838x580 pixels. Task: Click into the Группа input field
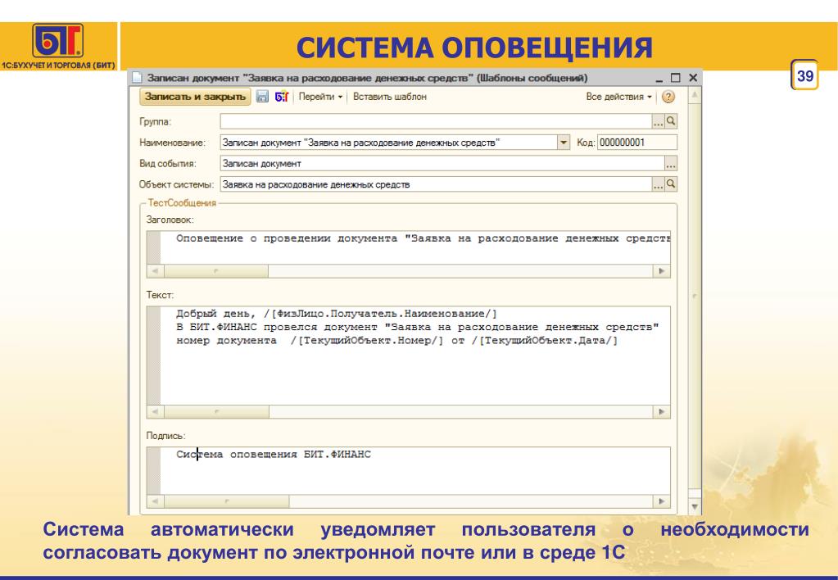pyautogui.click(x=436, y=121)
